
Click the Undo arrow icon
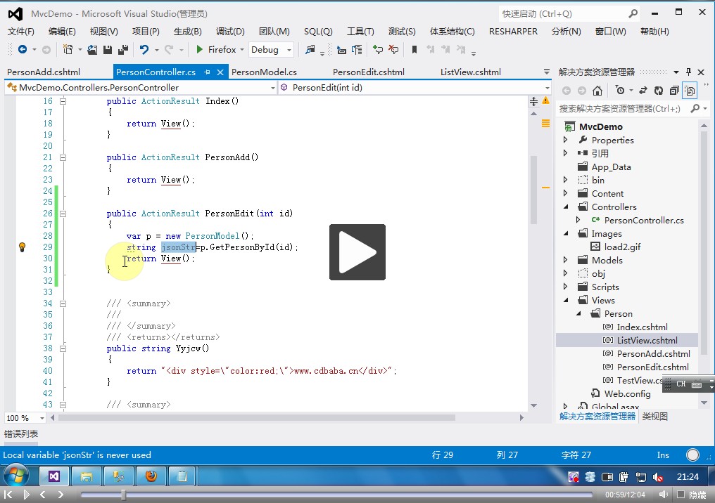(x=144, y=50)
